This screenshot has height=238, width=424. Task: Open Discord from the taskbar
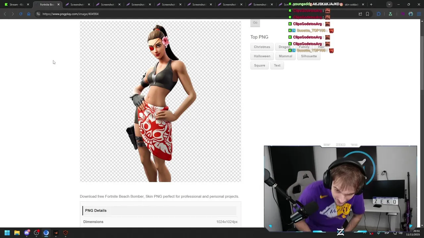pyautogui.click(x=27, y=233)
